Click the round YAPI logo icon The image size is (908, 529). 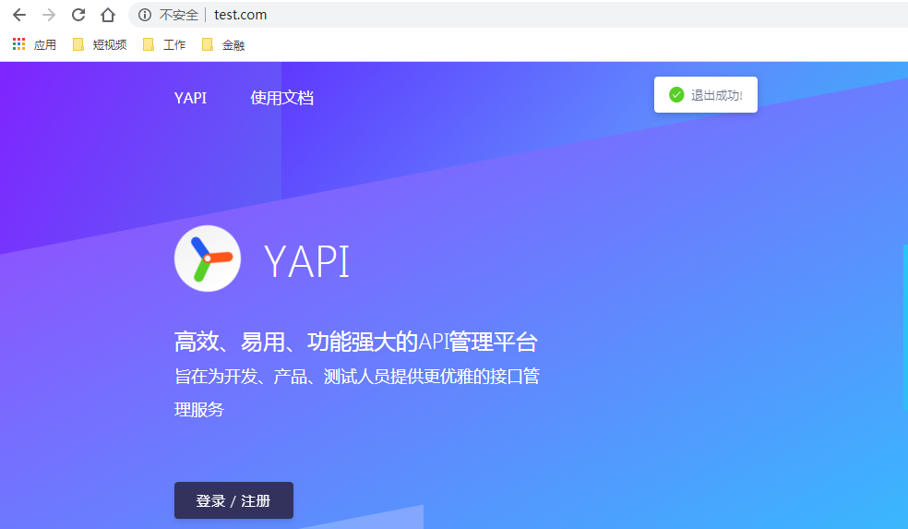pos(208,258)
